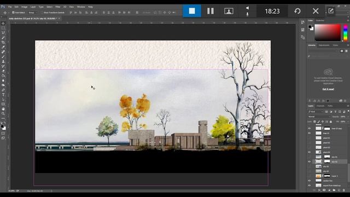This screenshot has height=197, width=350.
Task: Select the Move tool in the toolbox
Action: (3, 23)
